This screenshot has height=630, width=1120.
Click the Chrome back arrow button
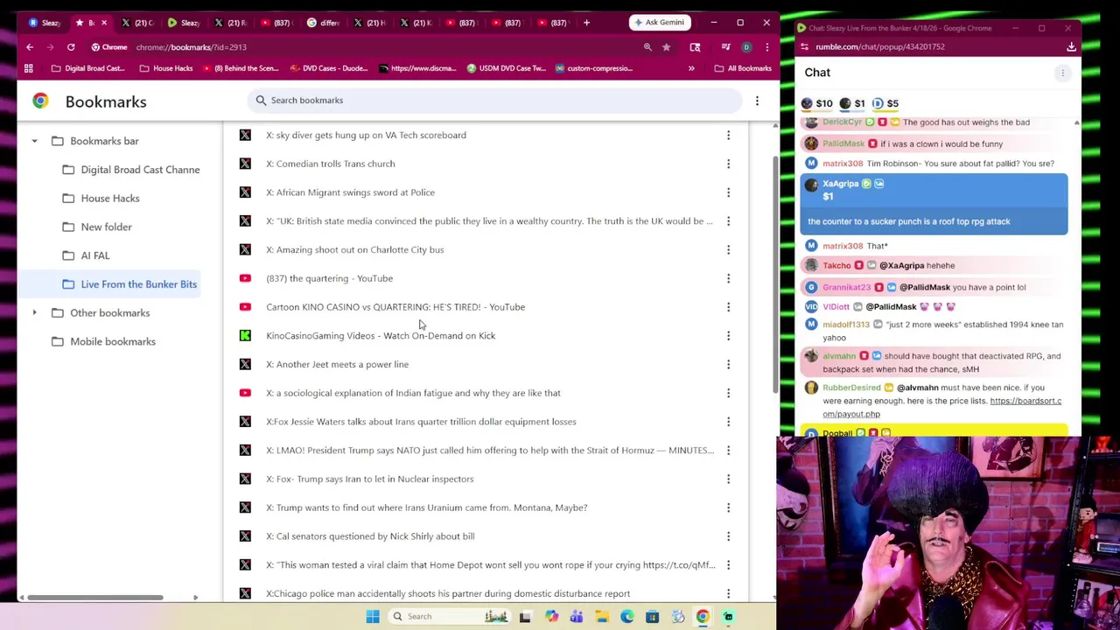click(30, 47)
